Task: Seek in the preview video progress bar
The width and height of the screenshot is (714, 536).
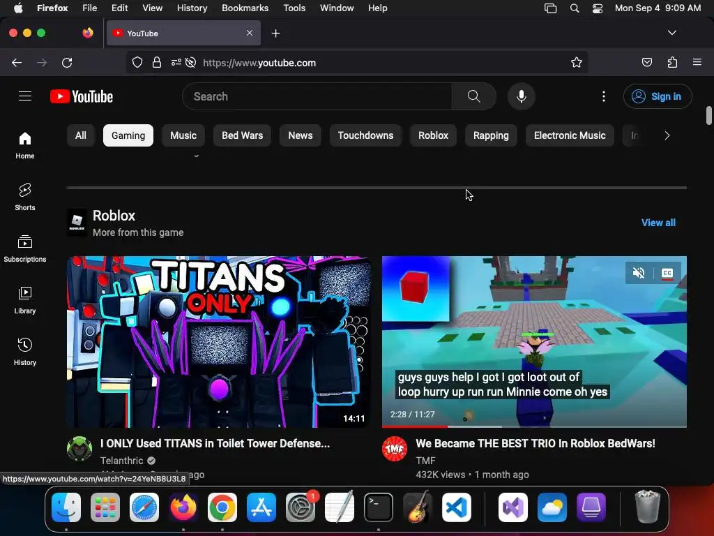Action: pos(534,426)
